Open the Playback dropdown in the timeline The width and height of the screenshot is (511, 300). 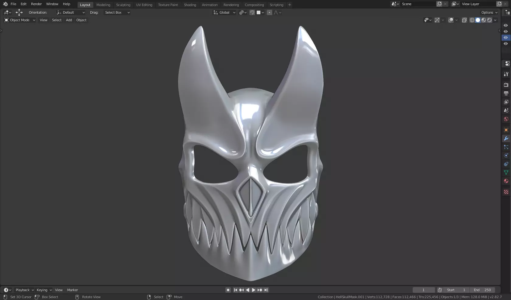coord(25,290)
